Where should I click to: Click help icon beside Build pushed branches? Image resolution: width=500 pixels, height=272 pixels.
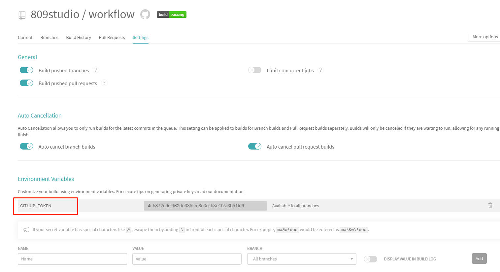(96, 70)
